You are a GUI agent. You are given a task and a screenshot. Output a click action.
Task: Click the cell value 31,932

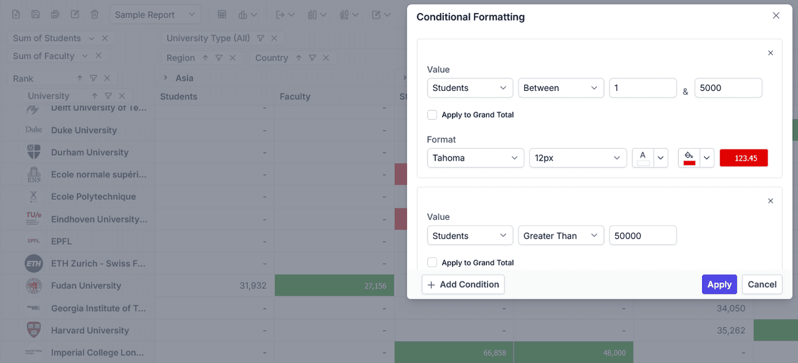click(x=252, y=286)
